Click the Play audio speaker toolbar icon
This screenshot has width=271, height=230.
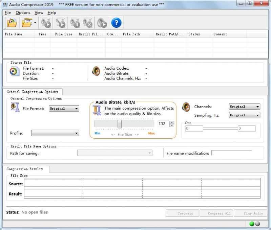(102, 23)
